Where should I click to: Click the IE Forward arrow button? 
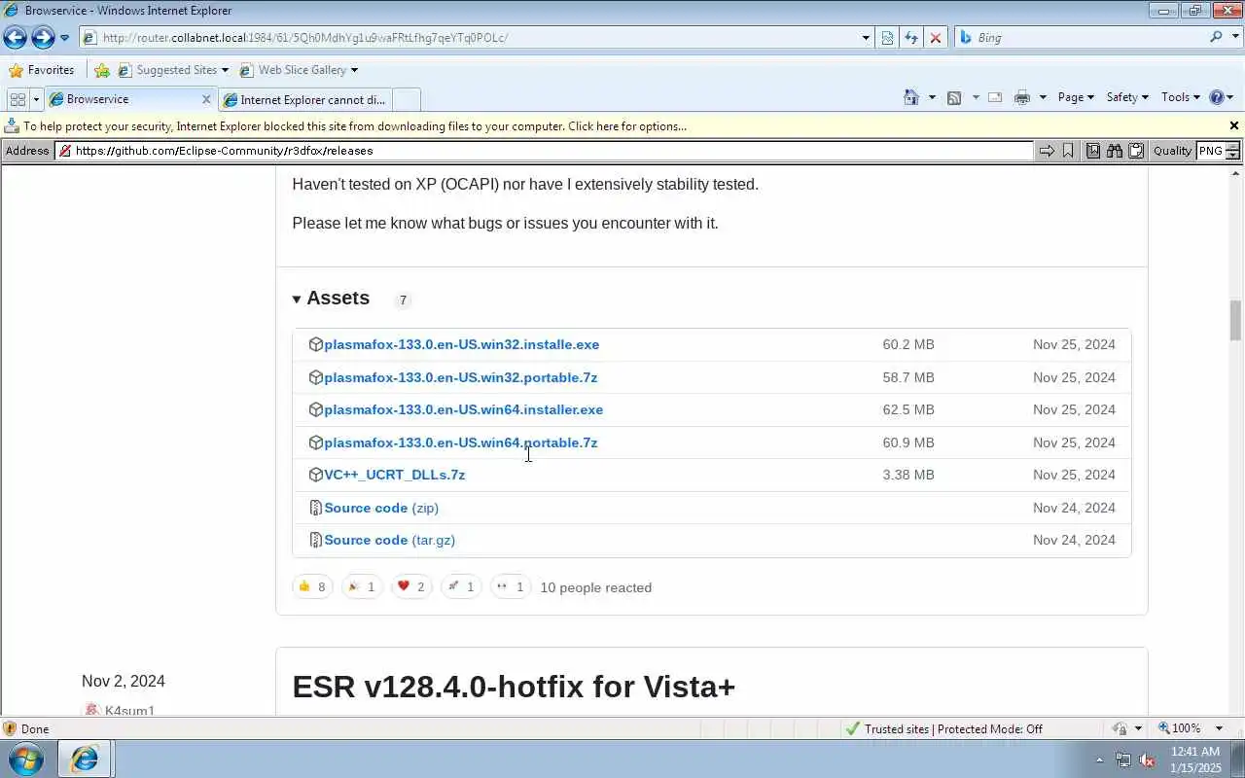(x=43, y=38)
